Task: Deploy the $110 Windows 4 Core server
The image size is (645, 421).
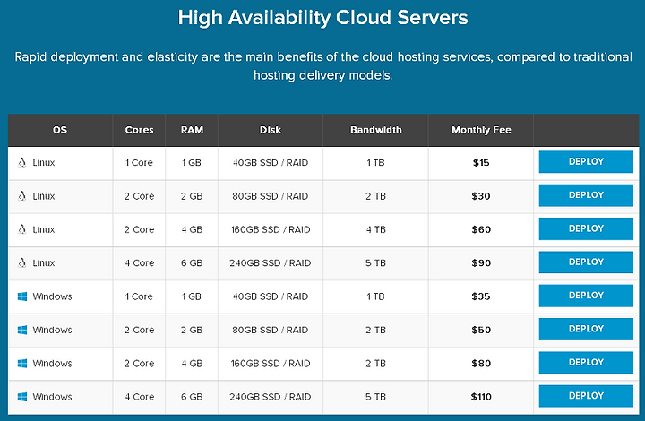Action: (x=586, y=396)
